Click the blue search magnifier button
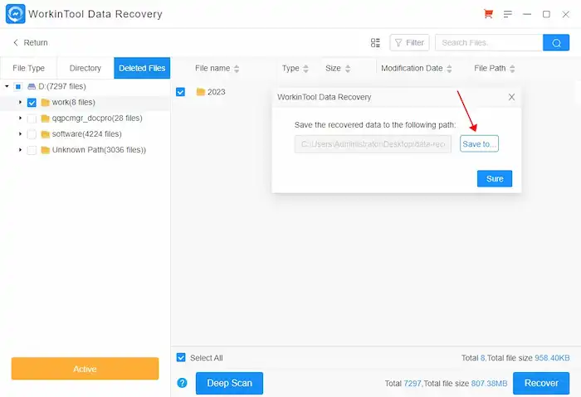 coord(556,42)
